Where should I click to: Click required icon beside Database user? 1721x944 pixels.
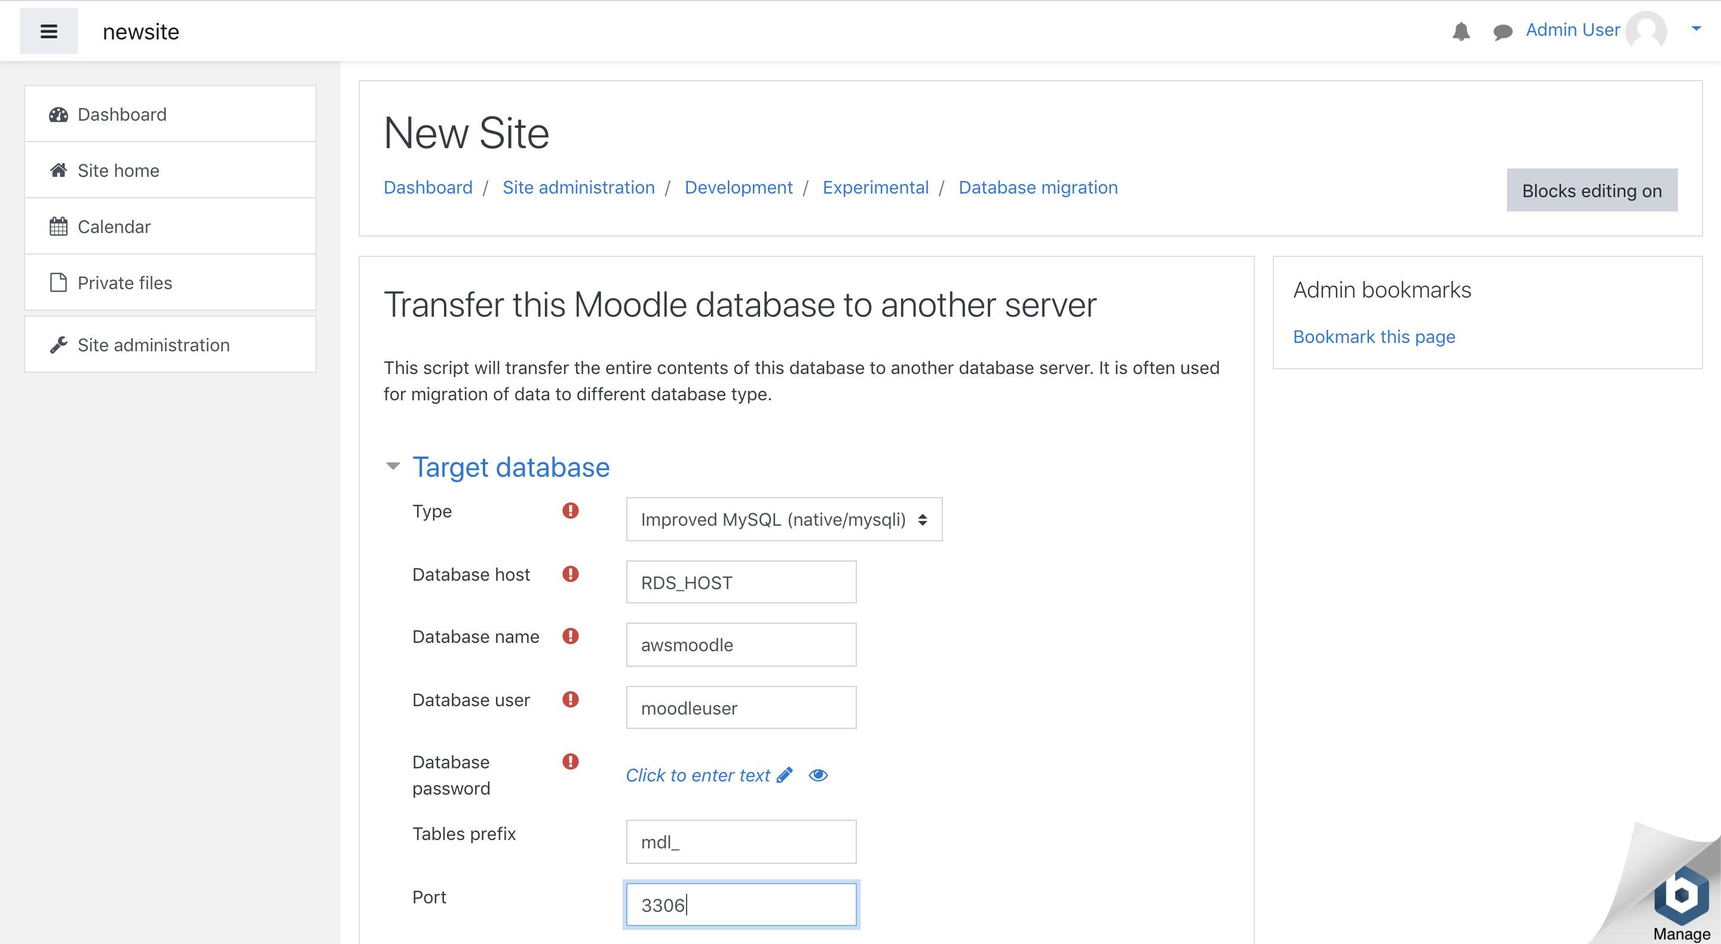click(570, 700)
